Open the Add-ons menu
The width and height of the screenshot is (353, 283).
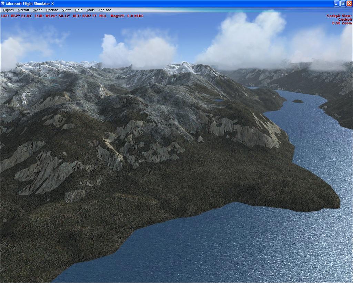pyautogui.click(x=105, y=10)
